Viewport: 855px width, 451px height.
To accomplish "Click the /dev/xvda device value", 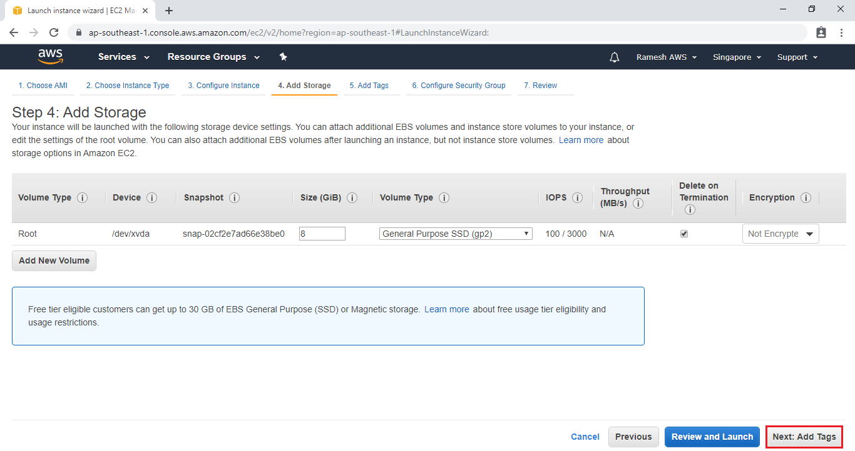I will pos(131,234).
